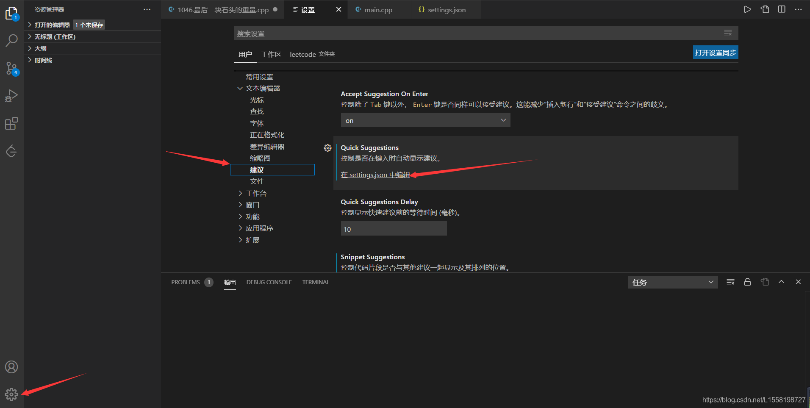
Task: Clear the output panel
Action: [730, 282]
